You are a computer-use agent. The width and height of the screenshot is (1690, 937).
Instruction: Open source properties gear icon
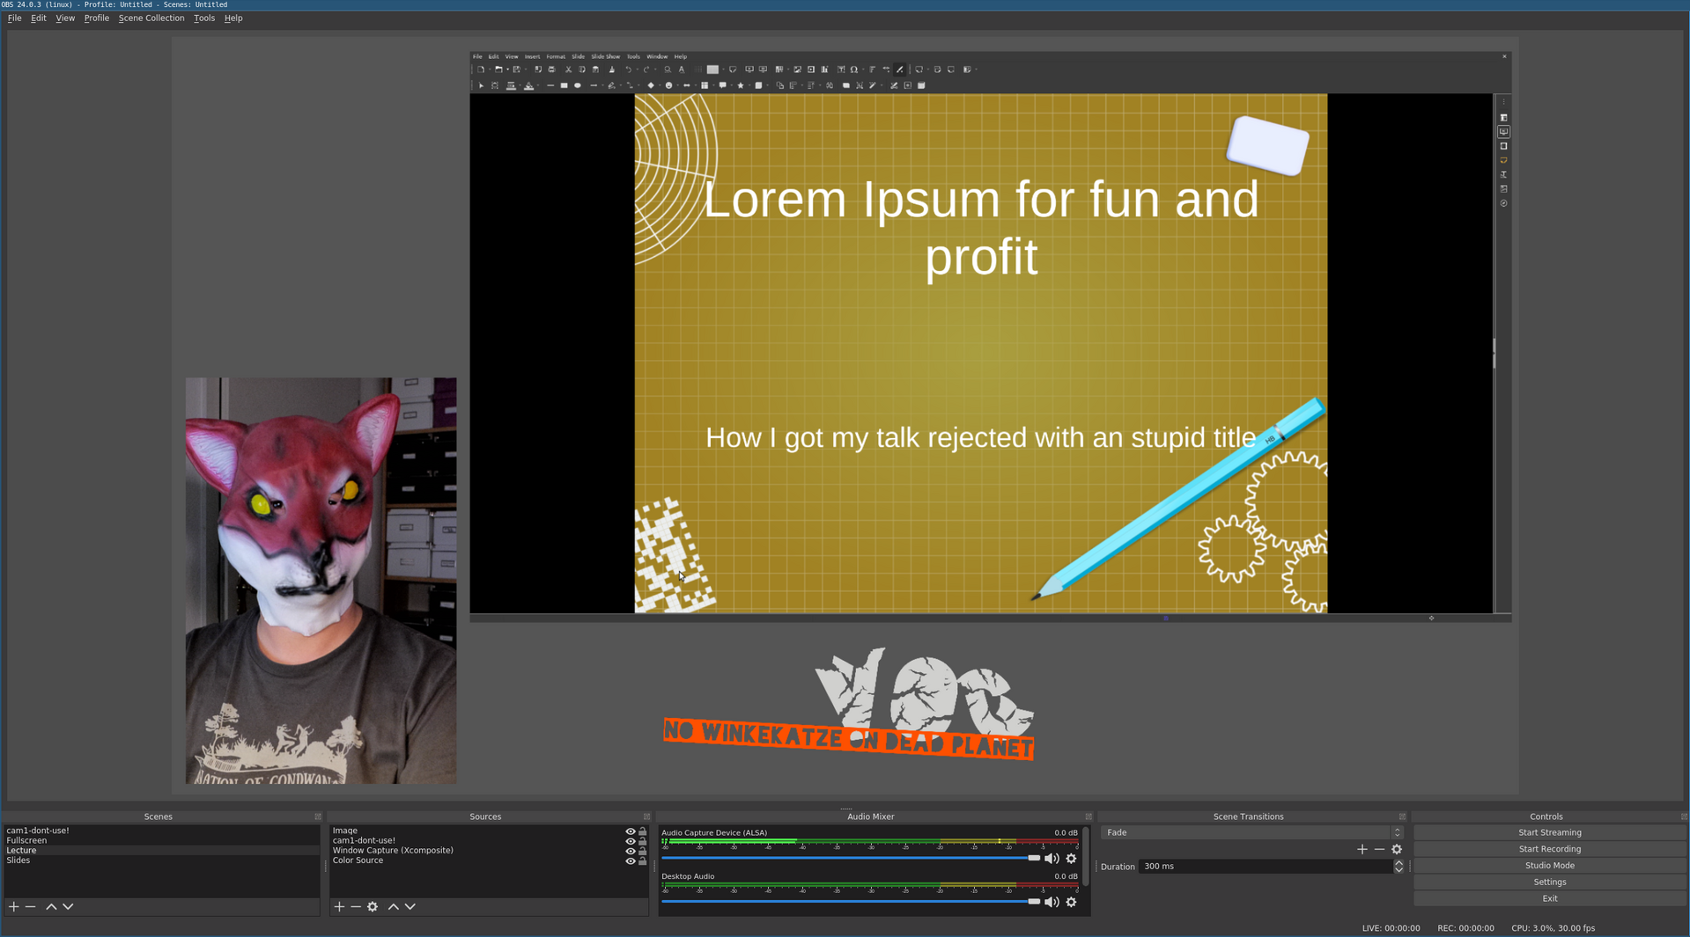(x=373, y=906)
